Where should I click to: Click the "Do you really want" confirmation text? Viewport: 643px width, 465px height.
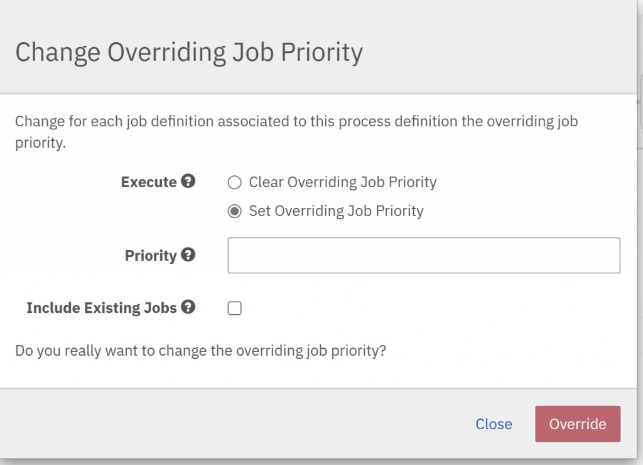[200, 350]
